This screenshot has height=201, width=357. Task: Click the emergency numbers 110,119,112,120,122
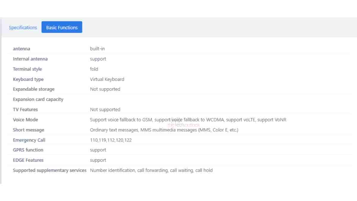click(111, 140)
